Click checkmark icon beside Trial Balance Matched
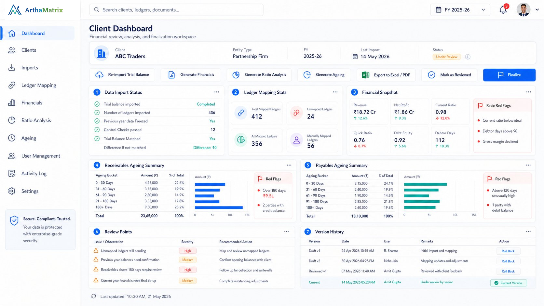 click(97, 139)
